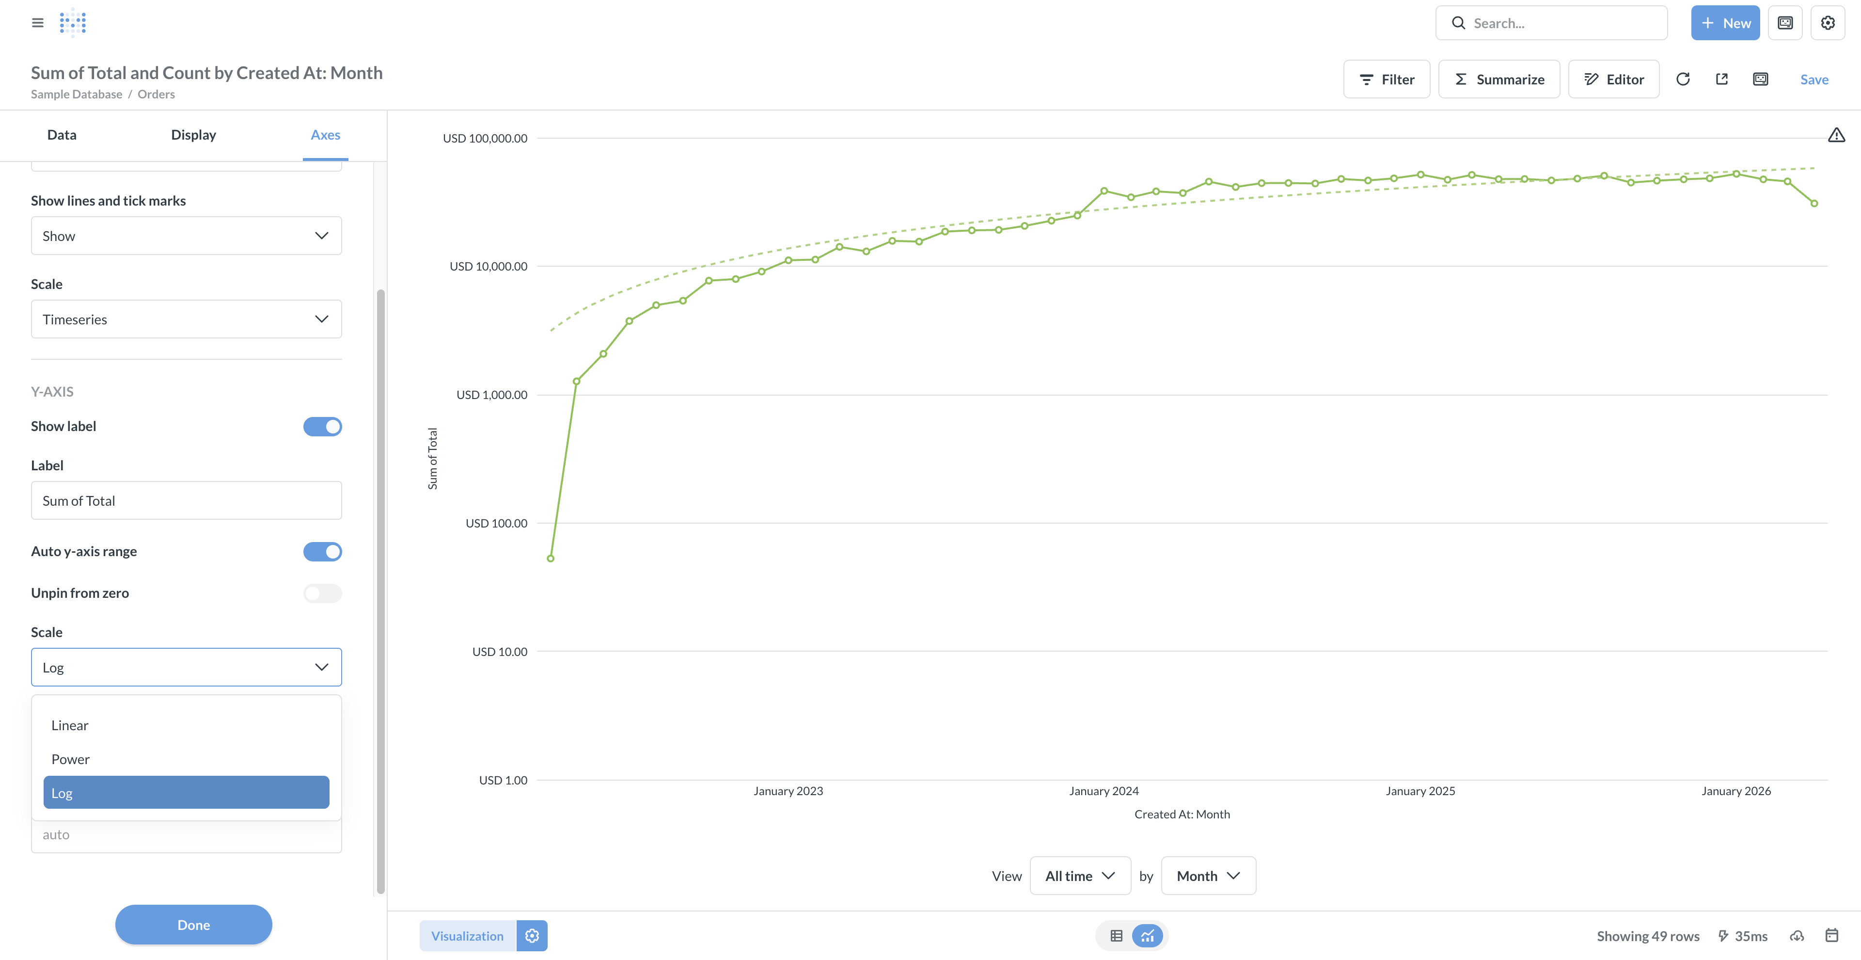This screenshot has height=960, width=1861.
Task: Switch to table view icon
Action: click(1116, 935)
